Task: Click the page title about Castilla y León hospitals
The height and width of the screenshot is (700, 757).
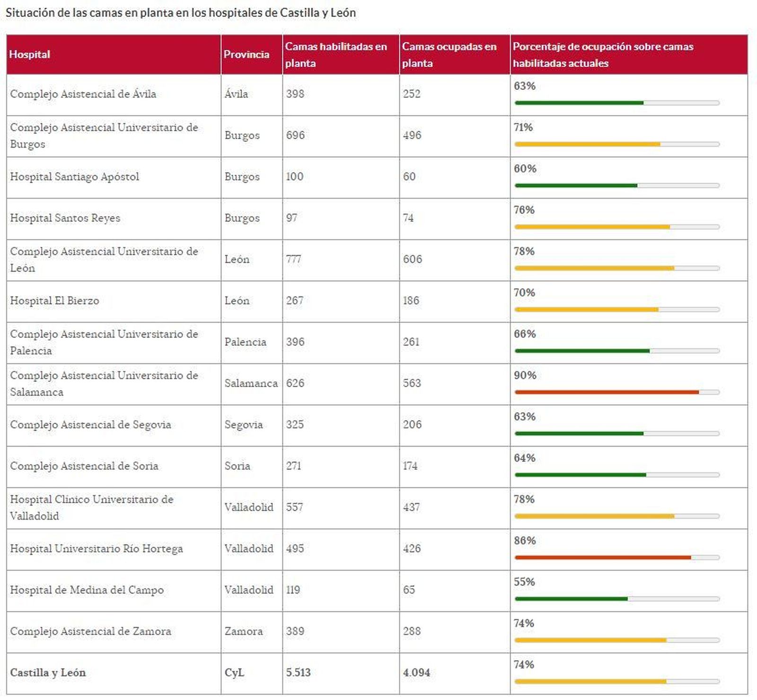Action: tap(180, 13)
